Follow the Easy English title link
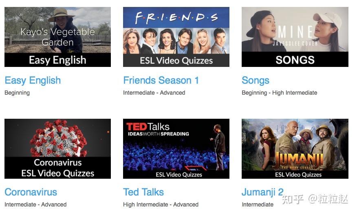357x213 pixels. [33, 80]
